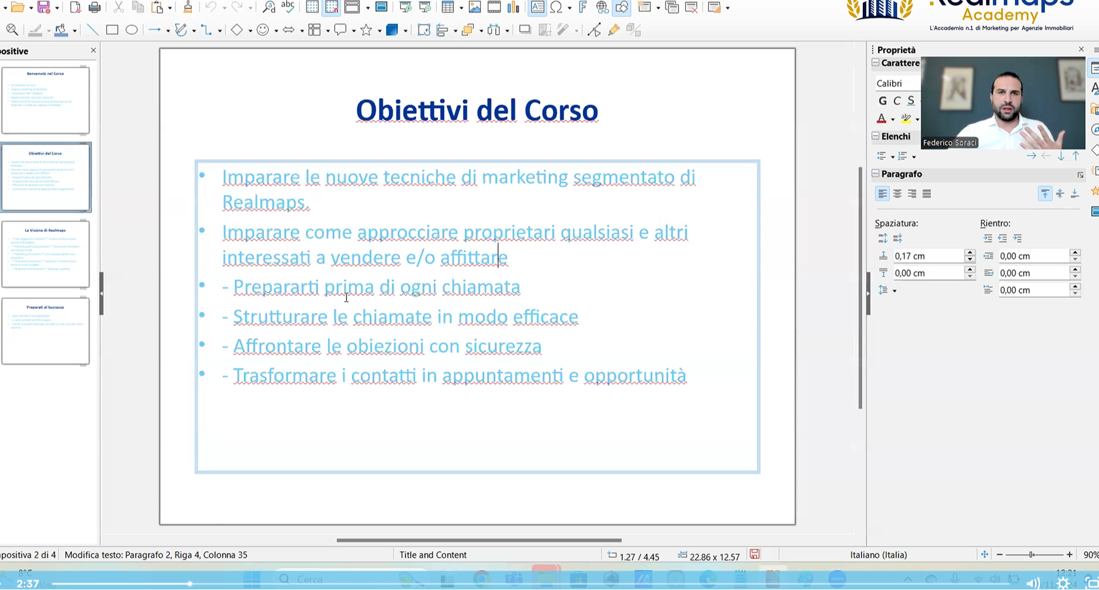Open Find and Replace magnifier icon
The width and height of the screenshot is (1099, 590).
coord(269,8)
